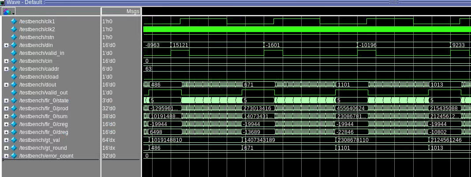Expand the /testbench/din bus
This screenshot has width=471, height=177.
coord(6,45)
